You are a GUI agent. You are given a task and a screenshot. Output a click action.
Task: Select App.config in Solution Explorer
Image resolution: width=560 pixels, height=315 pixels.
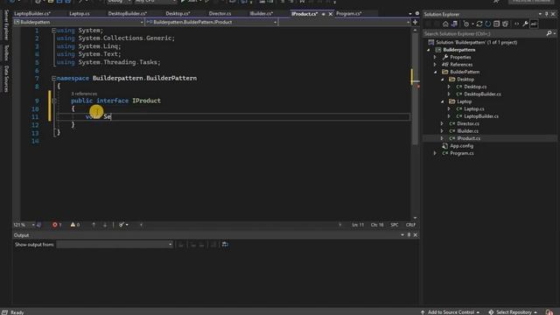point(461,146)
